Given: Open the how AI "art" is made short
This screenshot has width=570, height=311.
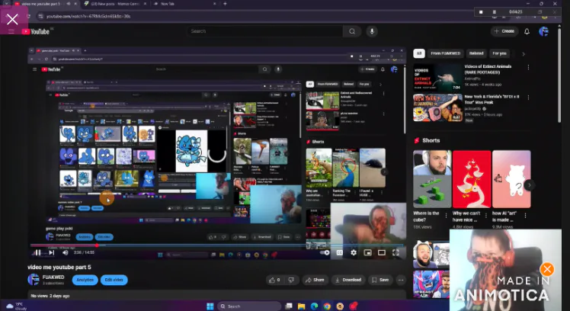Looking at the screenshot, I should 511,179.
